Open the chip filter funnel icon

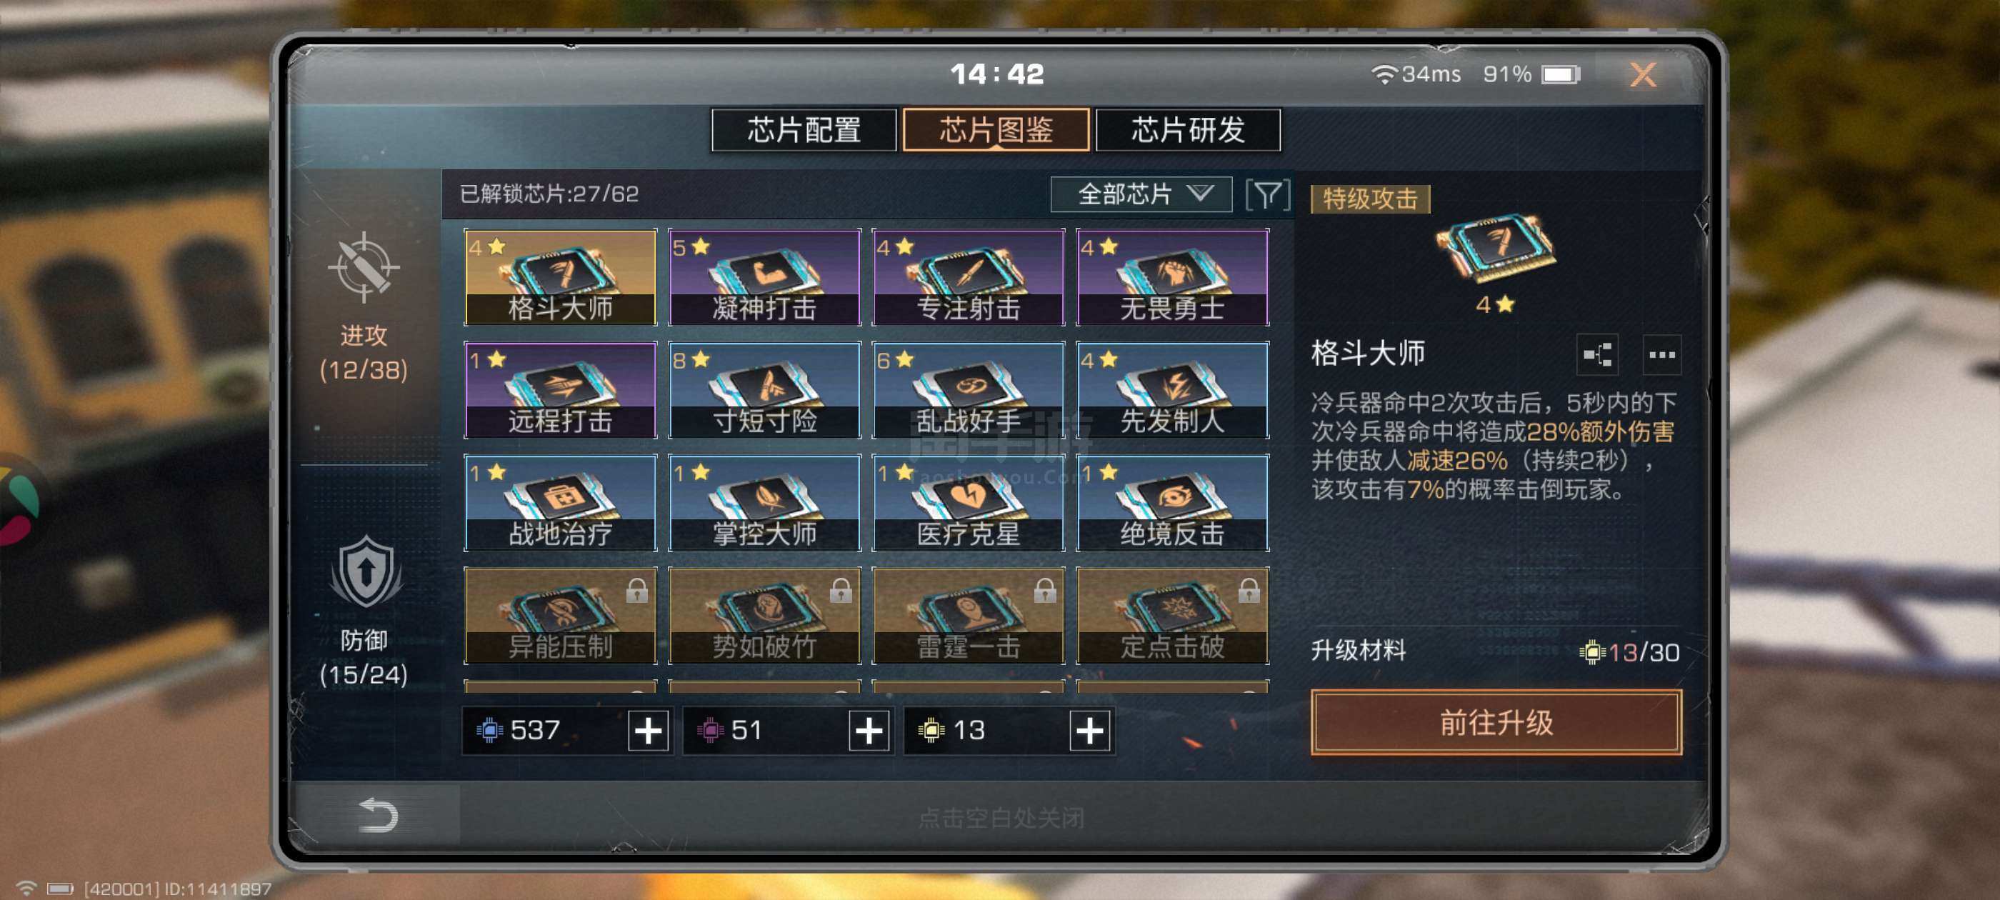[1267, 194]
